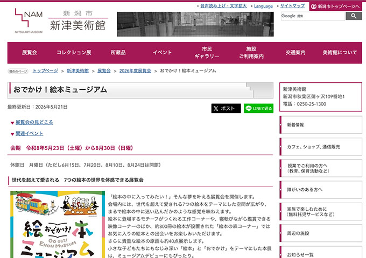Open 所蔵品 in main navigation

118,53
